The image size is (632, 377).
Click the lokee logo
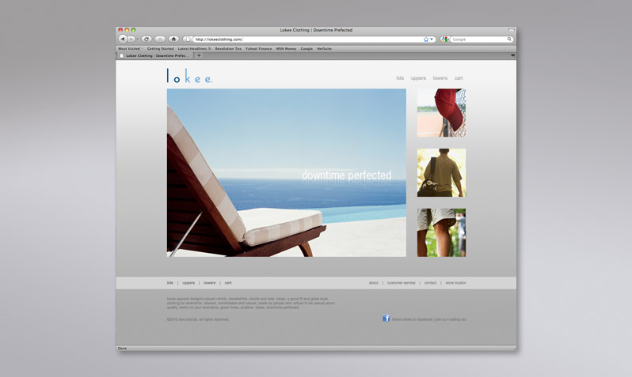(x=189, y=77)
